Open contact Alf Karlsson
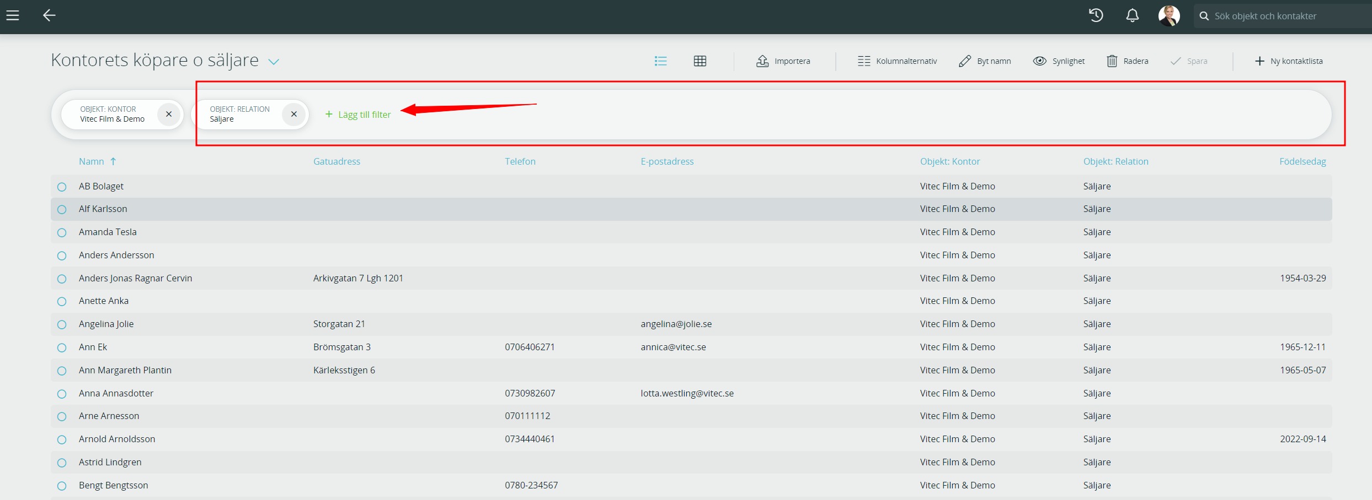 [x=103, y=209]
